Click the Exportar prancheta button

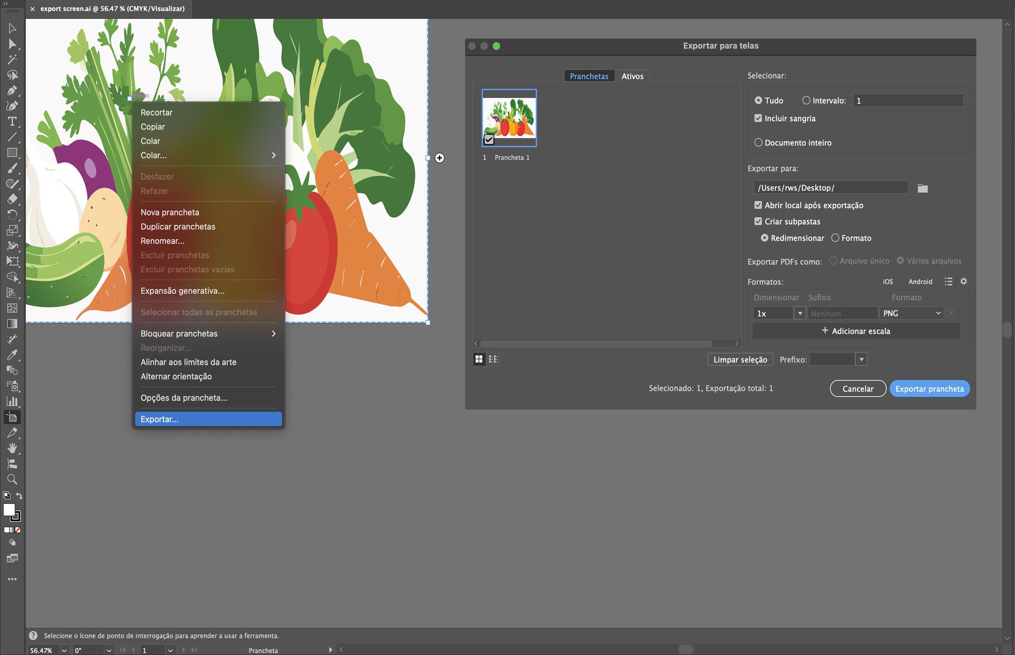(x=929, y=388)
